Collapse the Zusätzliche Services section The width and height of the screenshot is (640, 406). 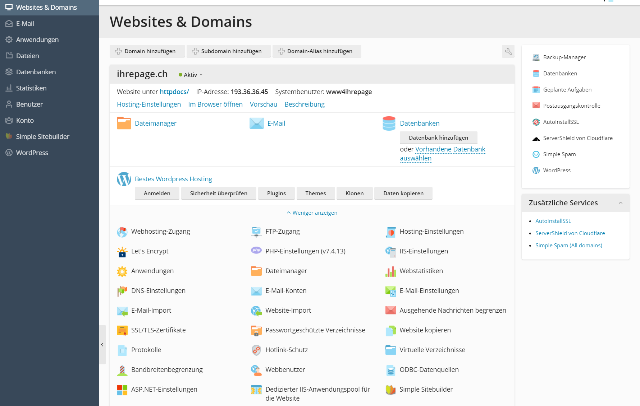(621, 203)
